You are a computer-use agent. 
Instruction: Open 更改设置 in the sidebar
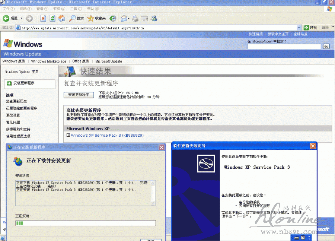[x=13, y=115]
